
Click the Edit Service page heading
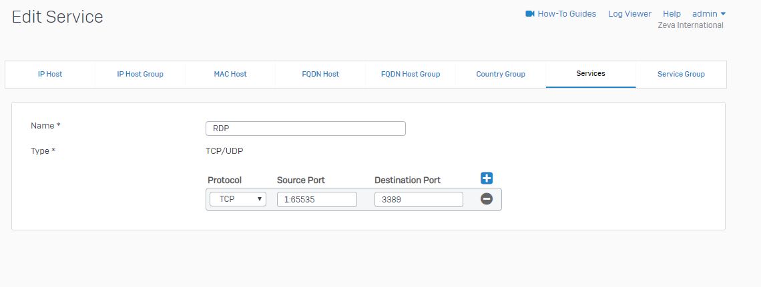pyautogui.click(x=57, y=17)
